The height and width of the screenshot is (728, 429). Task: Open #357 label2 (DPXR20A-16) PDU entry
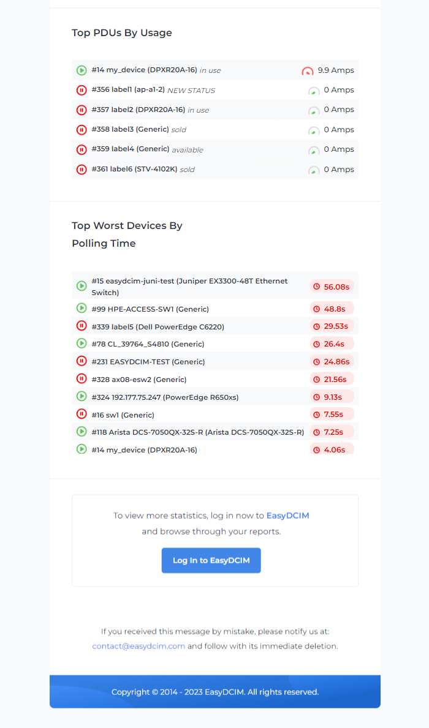pyautogui.click(x=214, y=110)
